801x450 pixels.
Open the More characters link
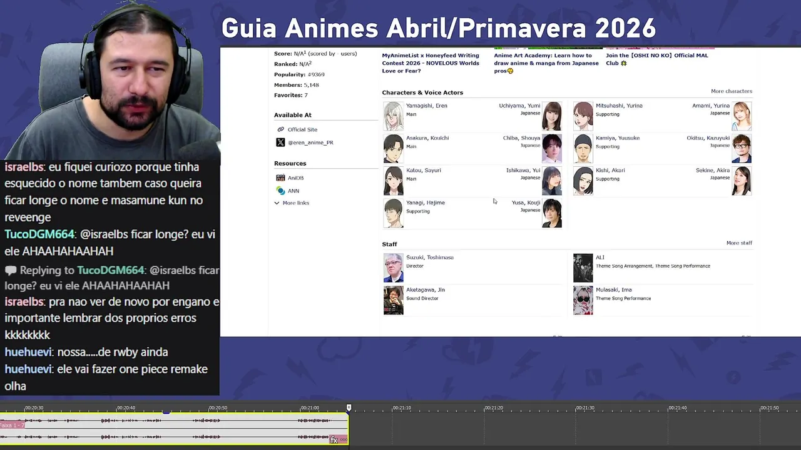pyautogui.click(x=732, y=91)
